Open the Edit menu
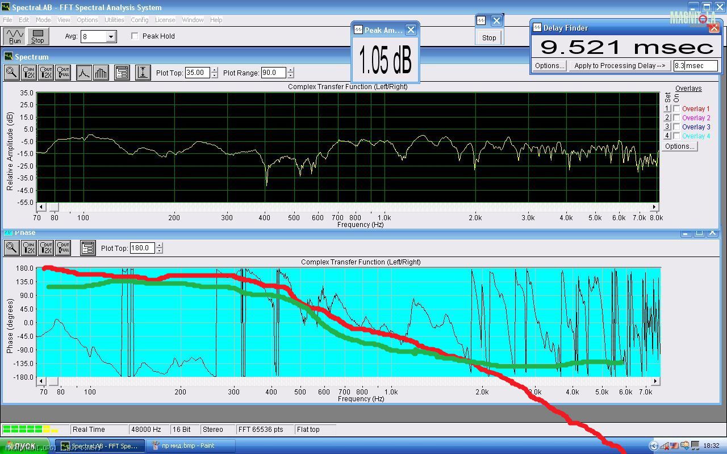The width and height of the screenshot is (727, 454). (x=24, y=20)
